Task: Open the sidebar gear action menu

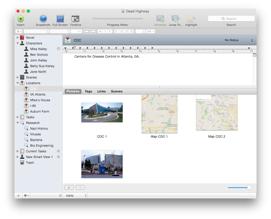Action: coord(26,196)
